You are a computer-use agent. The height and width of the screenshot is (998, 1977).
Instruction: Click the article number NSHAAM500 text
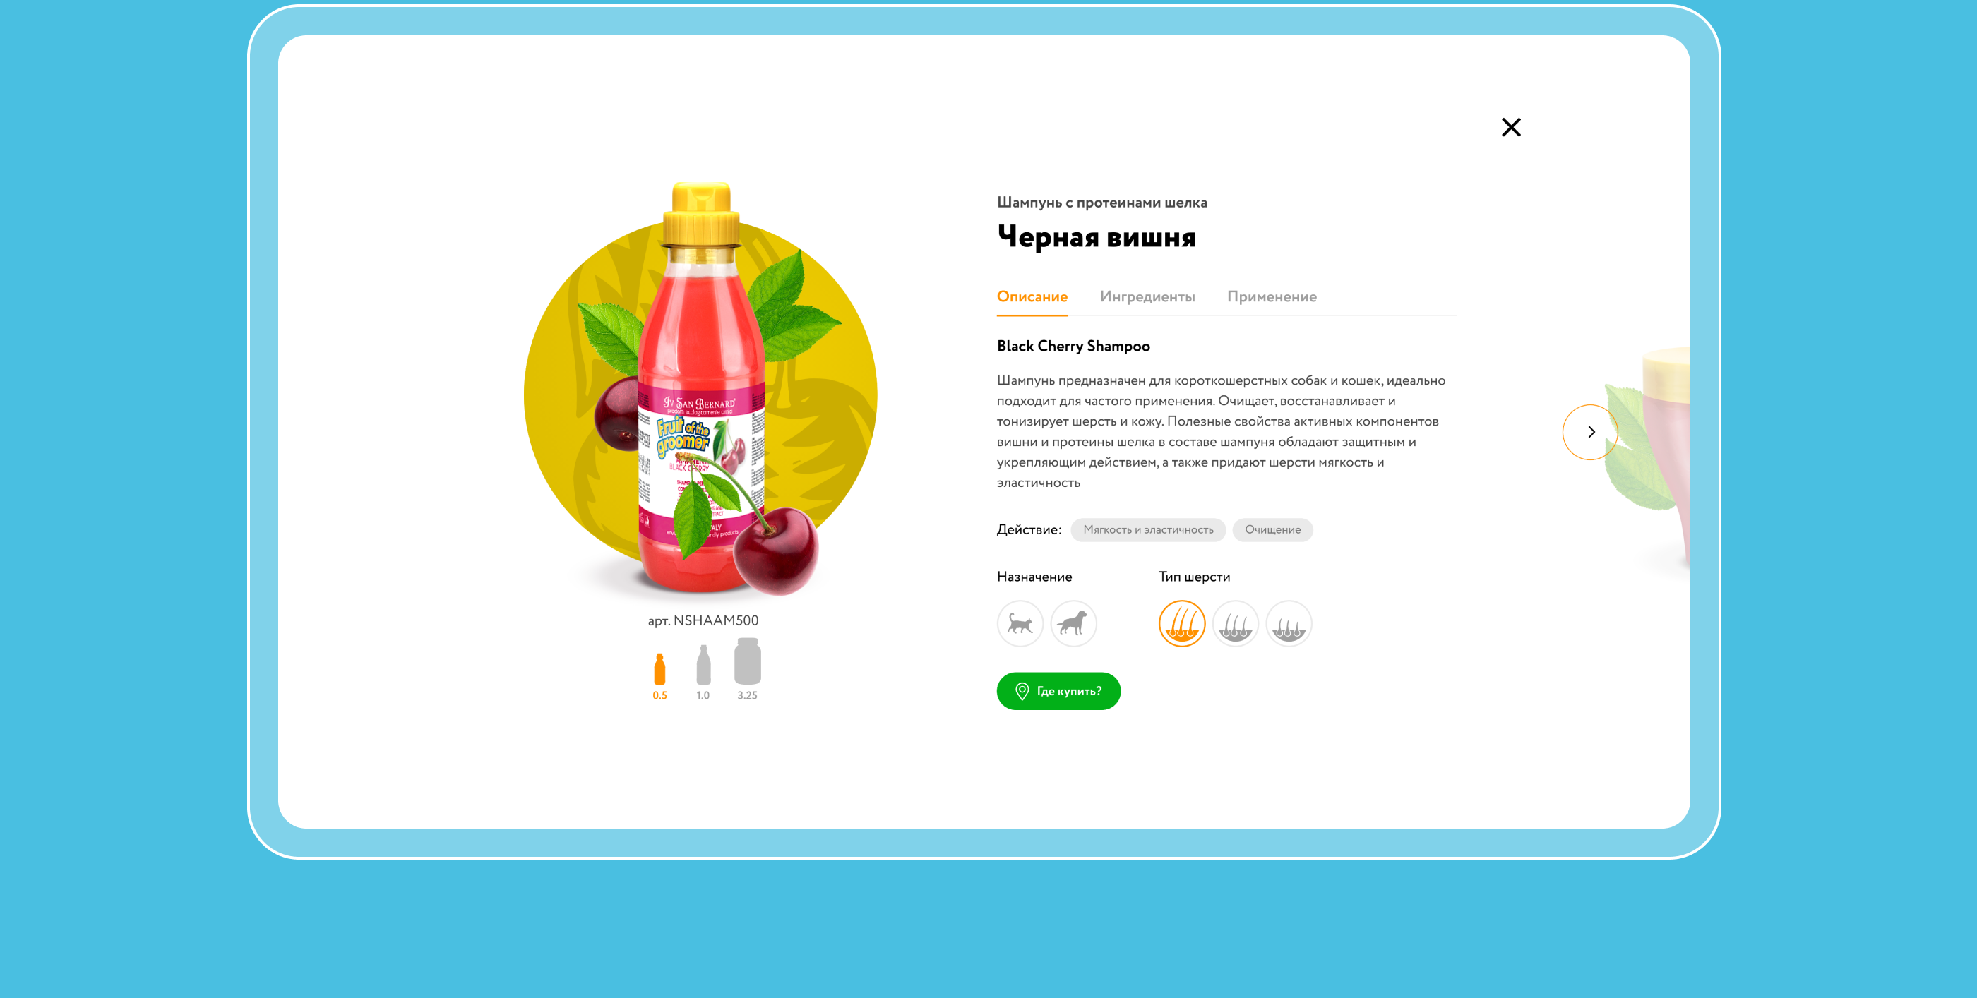[703, 620]
